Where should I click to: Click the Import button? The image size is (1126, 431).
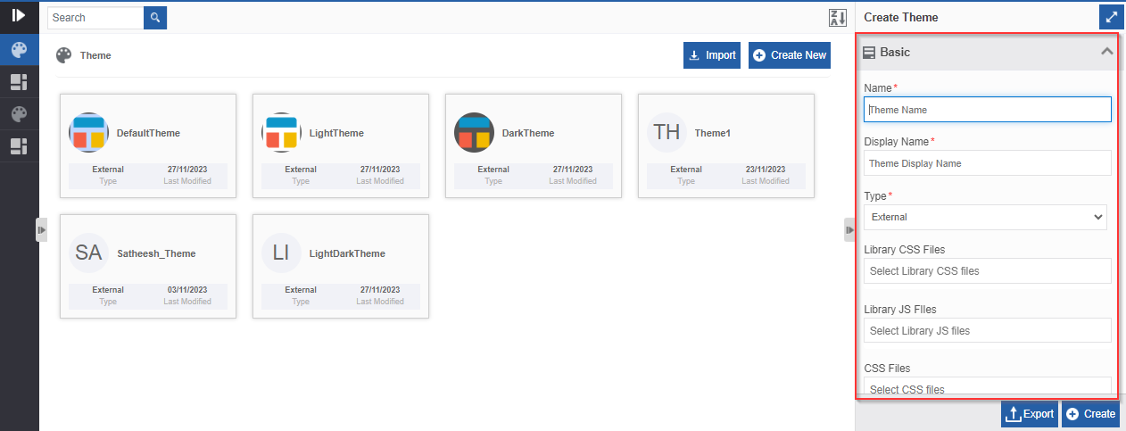(712, 55)
